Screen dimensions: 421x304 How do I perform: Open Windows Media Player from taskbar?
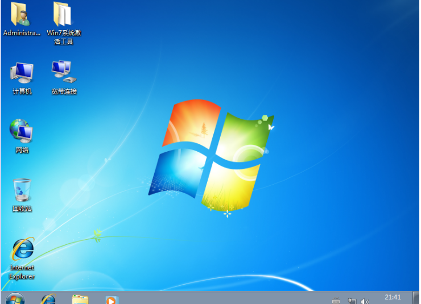pyautogui.click(x=112, y=299)
